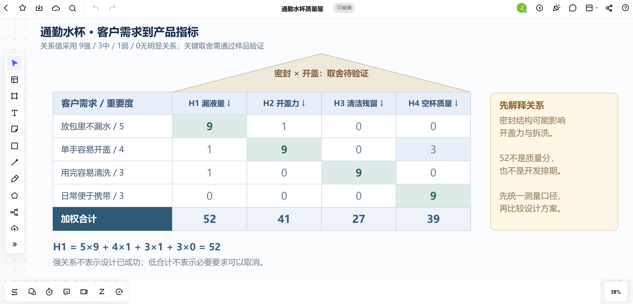Click the 先解释关系 note card heading
633x304 pixels.
pyautogui.click(x=522, y=105)
